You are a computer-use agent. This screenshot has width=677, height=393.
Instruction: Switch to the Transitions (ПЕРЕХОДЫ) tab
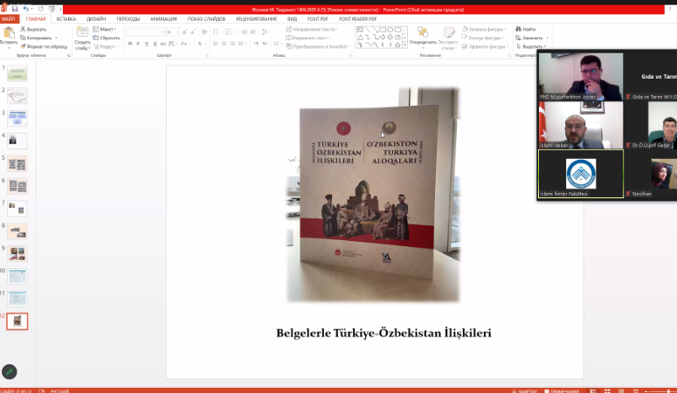128,19
